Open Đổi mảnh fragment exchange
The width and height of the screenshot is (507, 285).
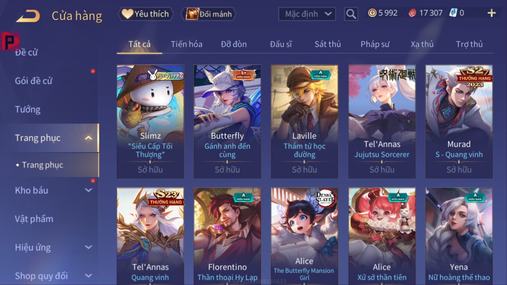tap(209, 14)
